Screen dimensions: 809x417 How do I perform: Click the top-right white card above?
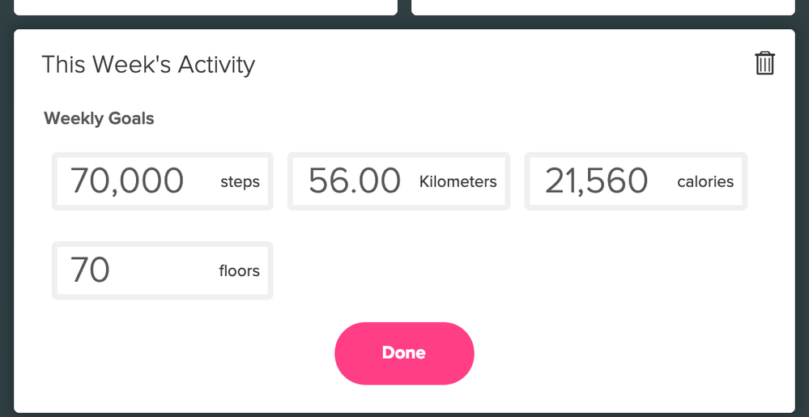click(x=602, y=6)
